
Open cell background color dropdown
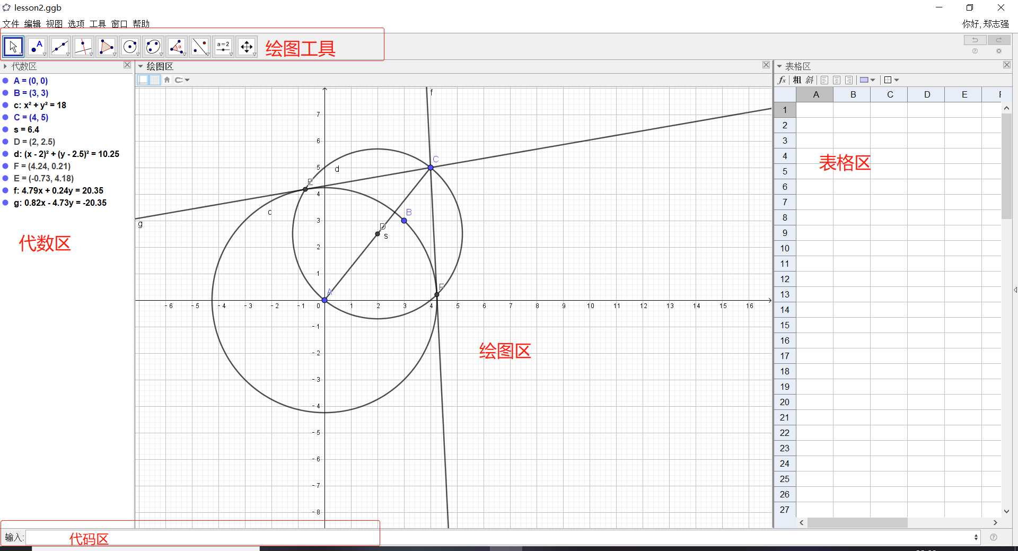coord(873,80)
